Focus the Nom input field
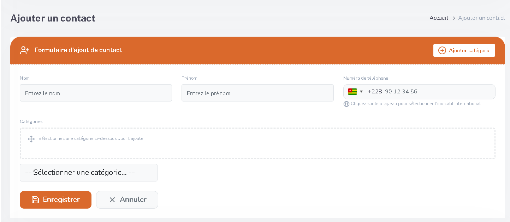Viewport: 510px width, 222px height. click(x=96, y=93)
